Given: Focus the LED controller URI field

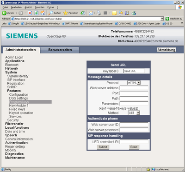Looking at the screenshot, I should 134,142.
